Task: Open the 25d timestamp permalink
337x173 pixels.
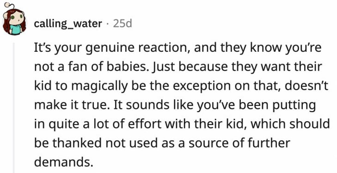Action: pos(123,24)
